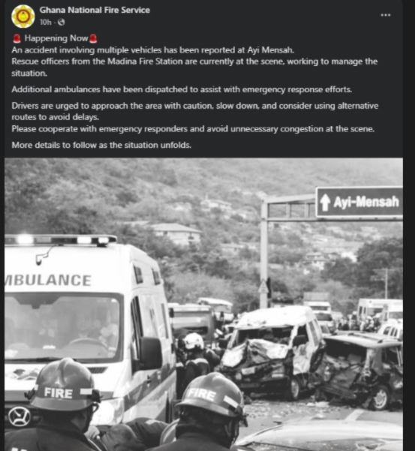The height and width of the screenshot is (451, 415).
Task: Select the Happening Now heading text
Action: coord(56,38)
